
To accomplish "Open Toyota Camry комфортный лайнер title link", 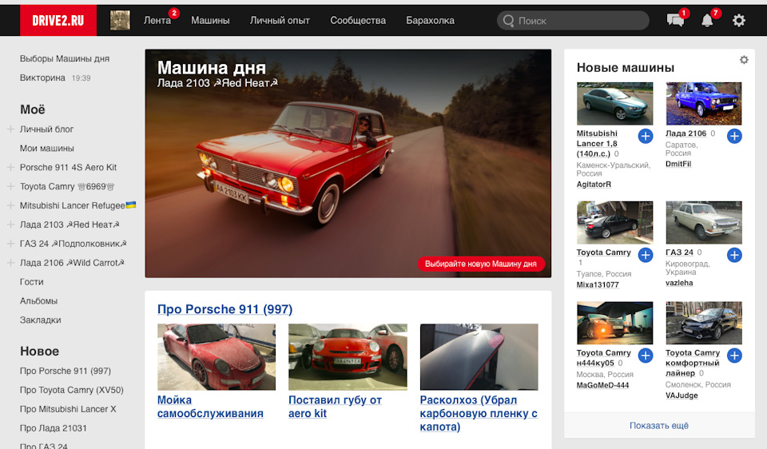I will [692, 363].
